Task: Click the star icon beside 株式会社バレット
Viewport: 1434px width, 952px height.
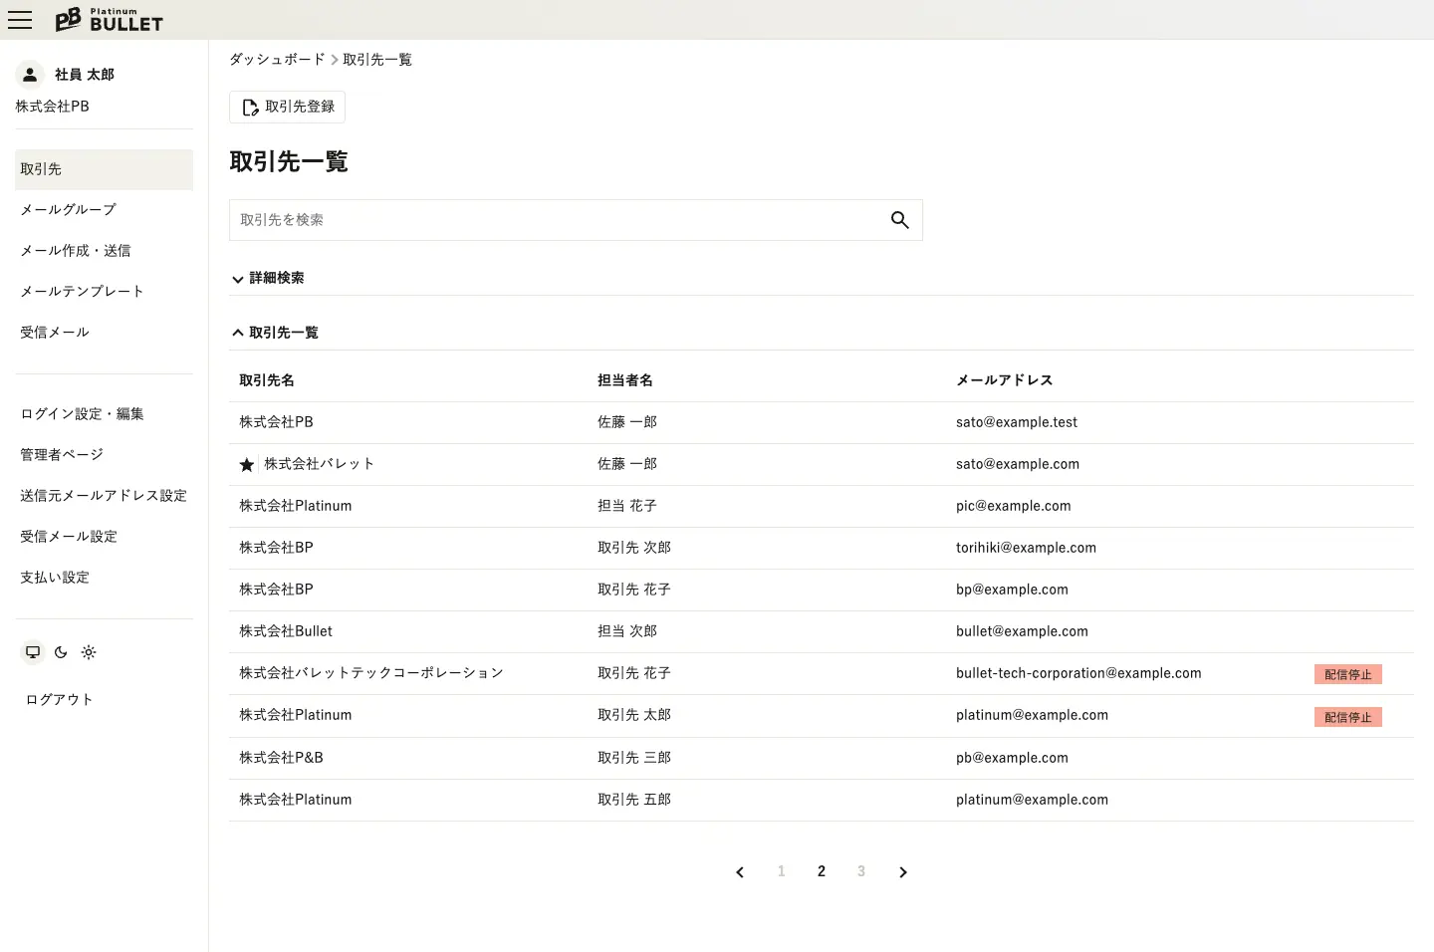Action: tap(247, 465)
